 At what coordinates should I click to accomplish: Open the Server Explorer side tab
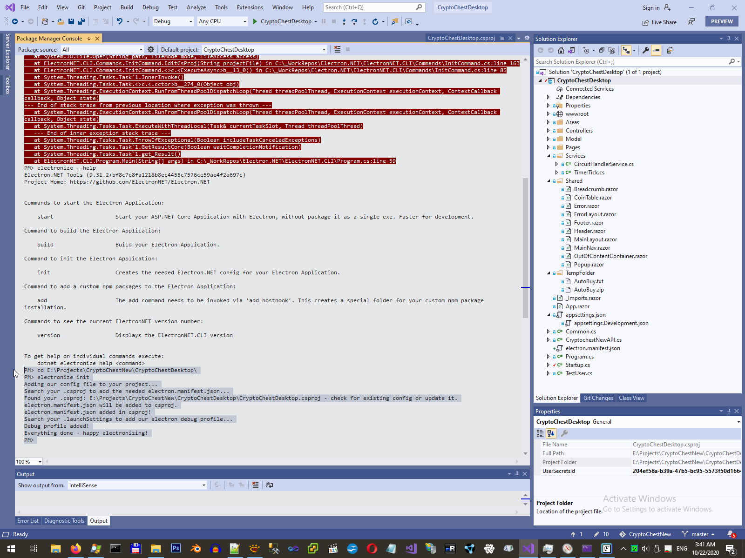pos(7,51)
